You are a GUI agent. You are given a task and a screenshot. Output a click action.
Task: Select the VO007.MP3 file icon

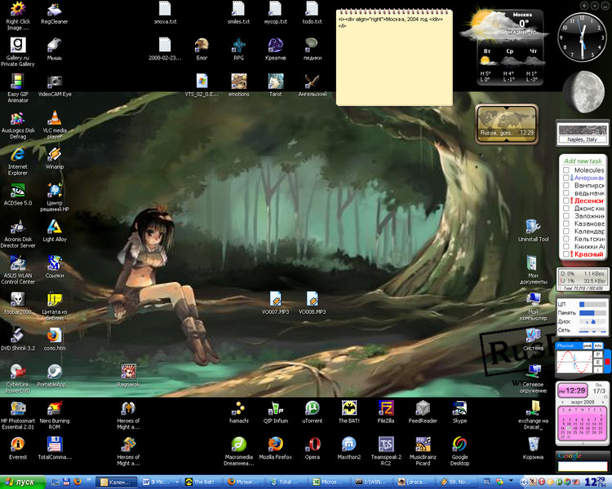click(x=276, y=303)
